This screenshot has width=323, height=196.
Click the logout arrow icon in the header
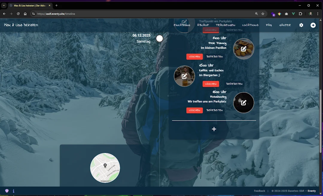coord(313,25)
